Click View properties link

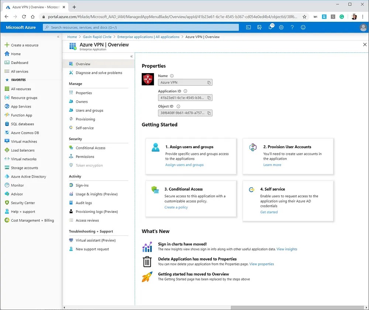tap(262, 264)
